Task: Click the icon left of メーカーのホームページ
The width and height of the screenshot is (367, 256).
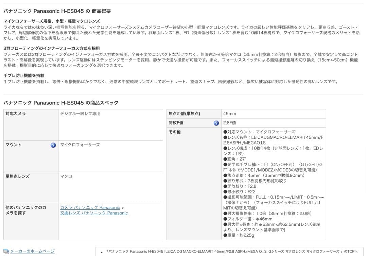Action: coord(6,251)
